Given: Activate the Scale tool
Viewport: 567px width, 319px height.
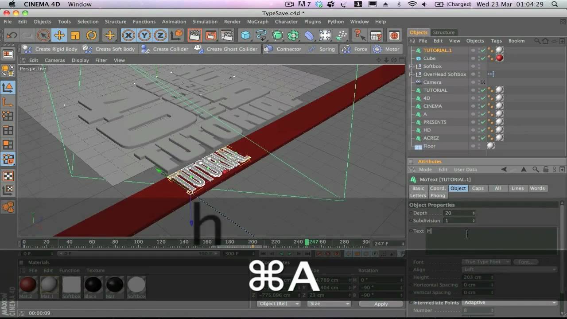Looking at the screenshot, I should (75, 35).
